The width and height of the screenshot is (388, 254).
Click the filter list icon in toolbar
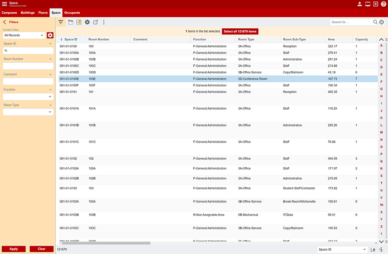(61, 22)
